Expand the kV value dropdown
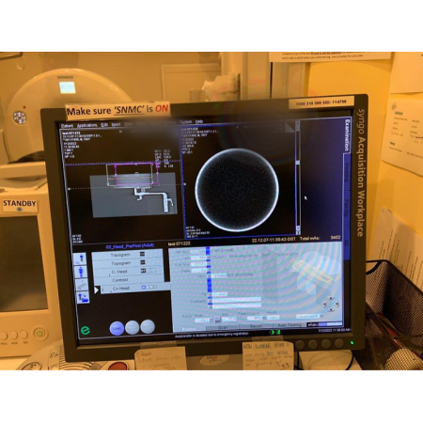423x423 pixels. 208,258
